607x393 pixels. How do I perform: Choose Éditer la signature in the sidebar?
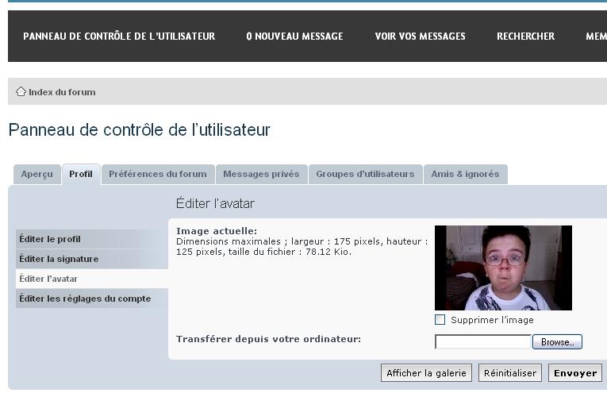(x=59, y=259)
